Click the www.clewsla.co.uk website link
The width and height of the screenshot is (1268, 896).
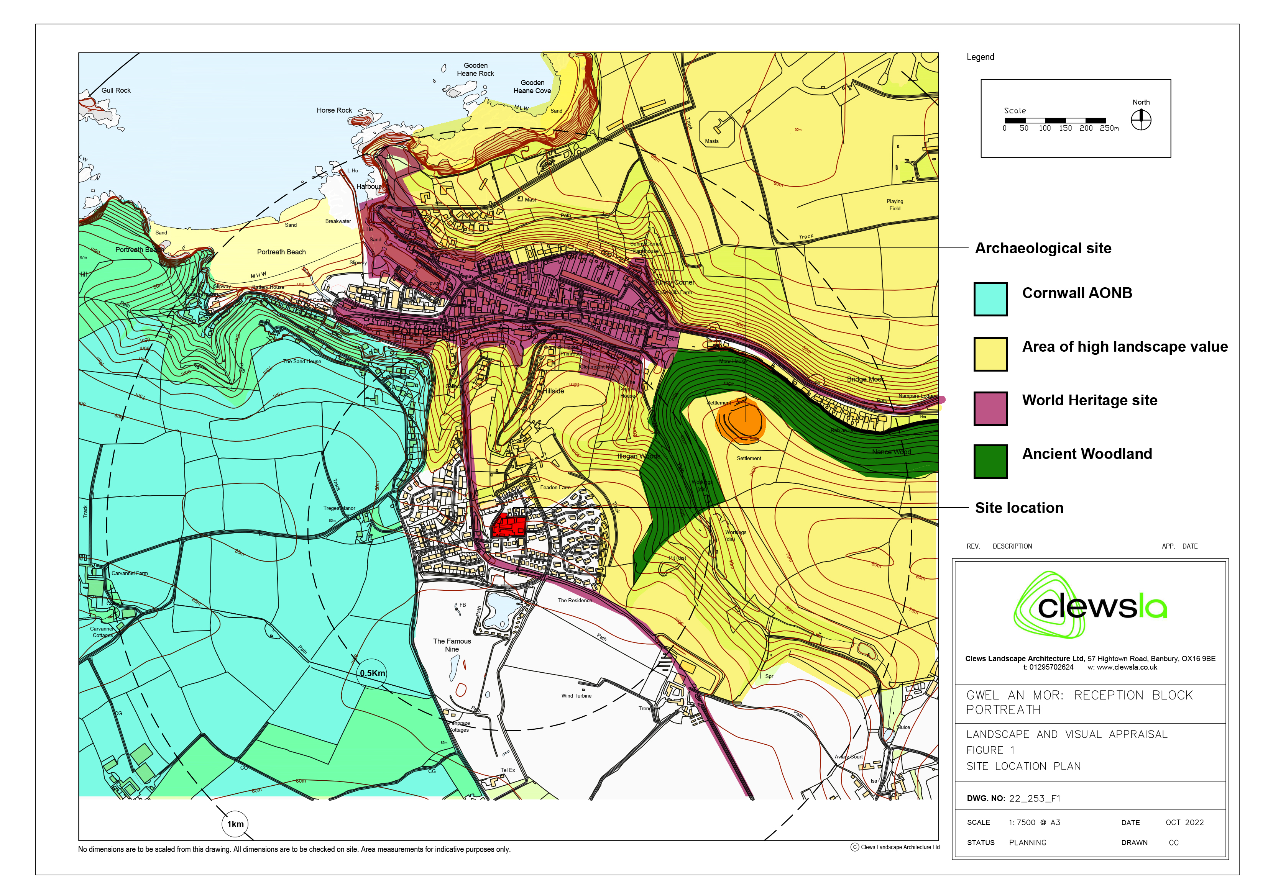pyautogui.click(x=1127, y=667)
